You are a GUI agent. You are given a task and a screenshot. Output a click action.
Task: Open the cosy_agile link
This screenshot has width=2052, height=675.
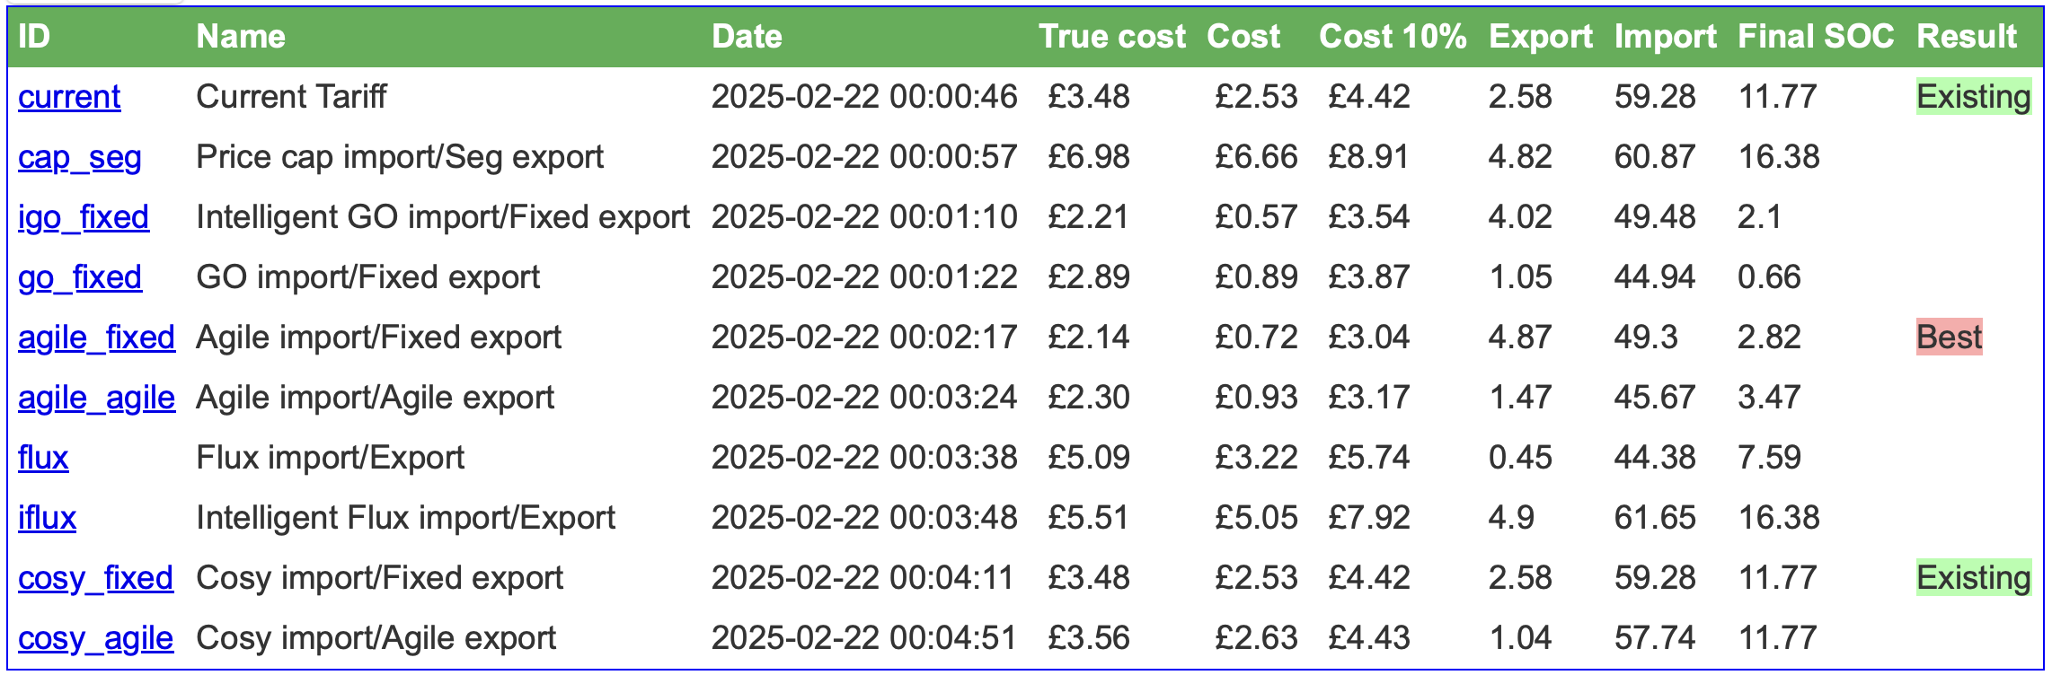[95, 638]
